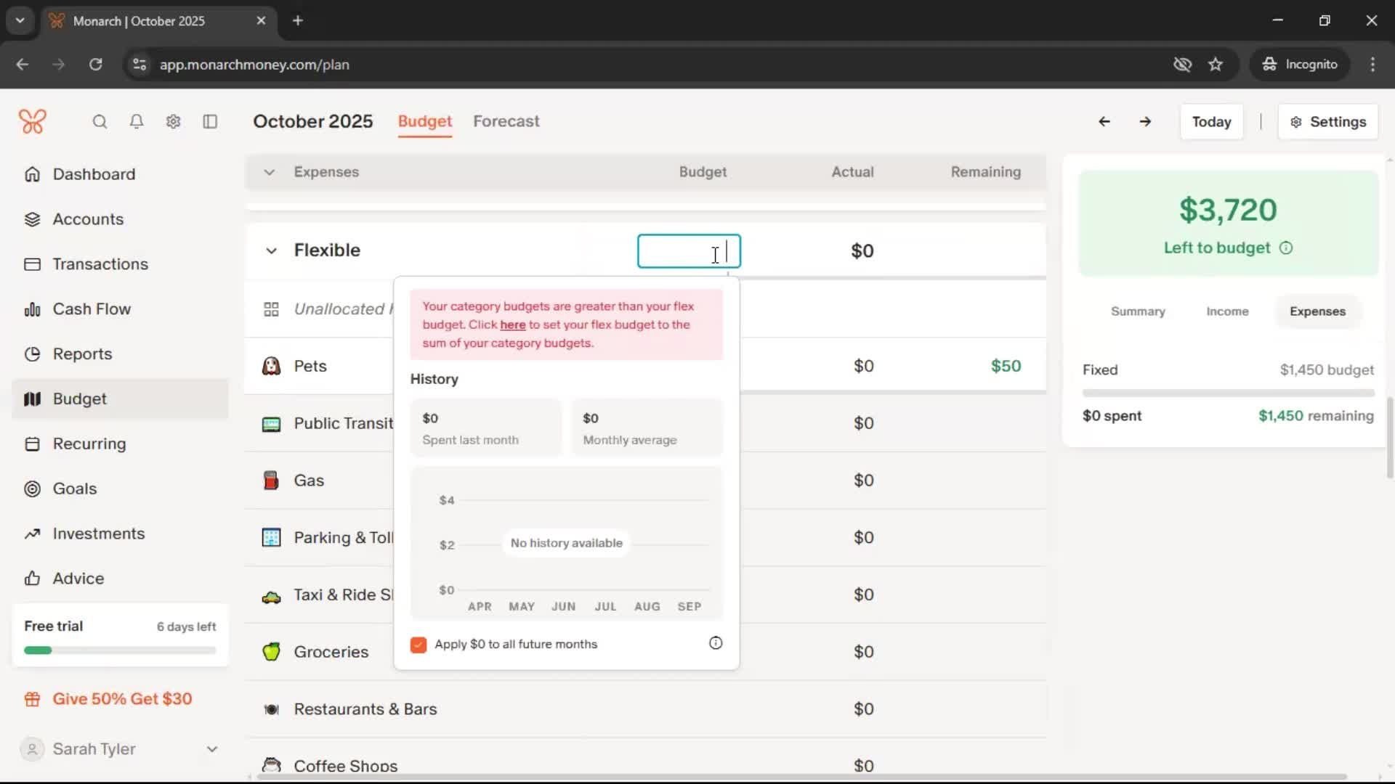This screenshot has width=1395, height=784.
Task: Click the Today button
Action: pos(1211,122)
